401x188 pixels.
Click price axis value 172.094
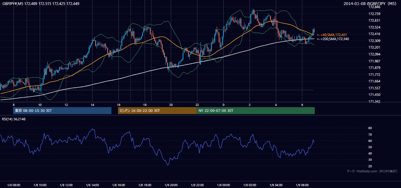pyautogui.click(x=374, y=54)
